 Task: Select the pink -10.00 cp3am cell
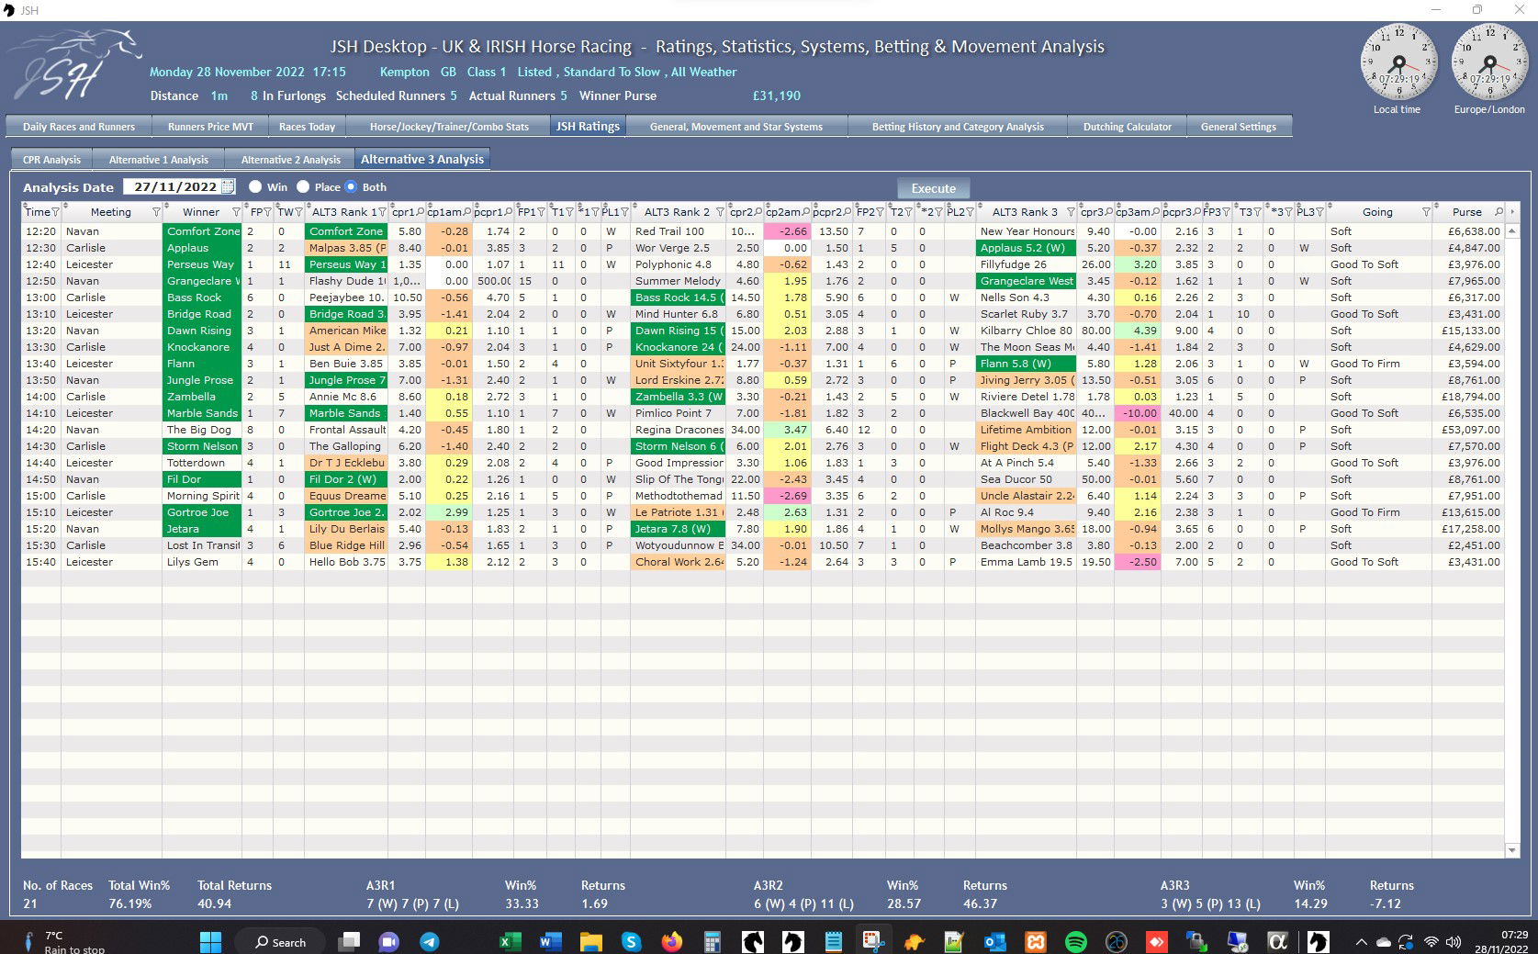[1137, 413]
